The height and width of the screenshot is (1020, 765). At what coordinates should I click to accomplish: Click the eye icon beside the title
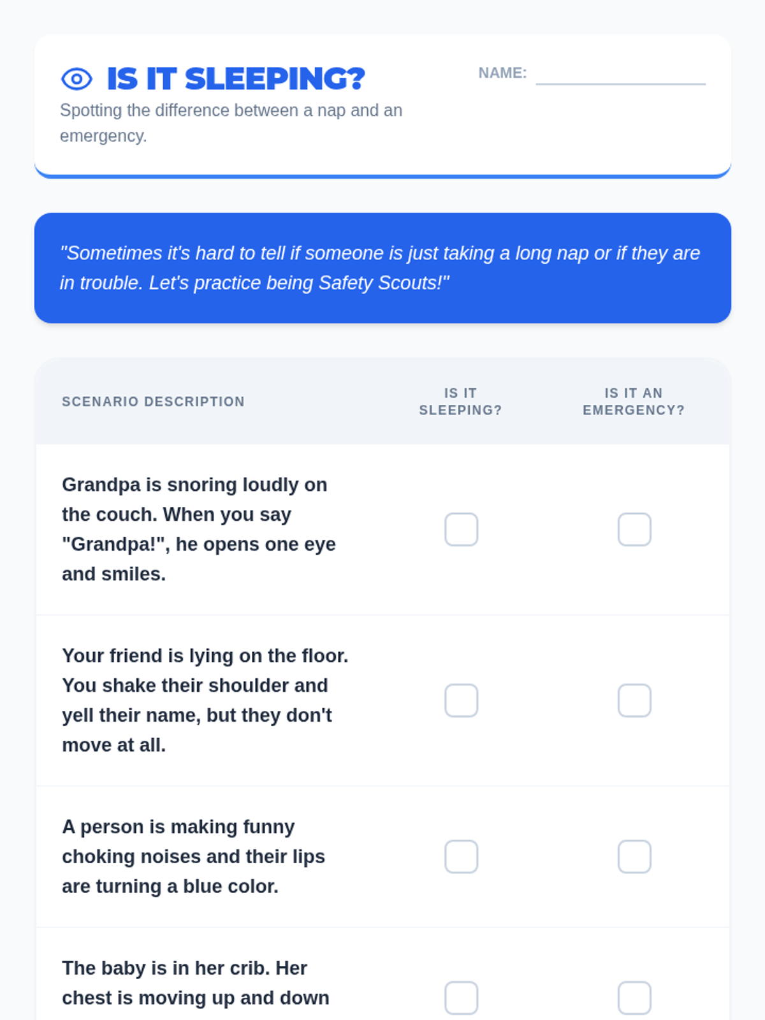(76, 79)
